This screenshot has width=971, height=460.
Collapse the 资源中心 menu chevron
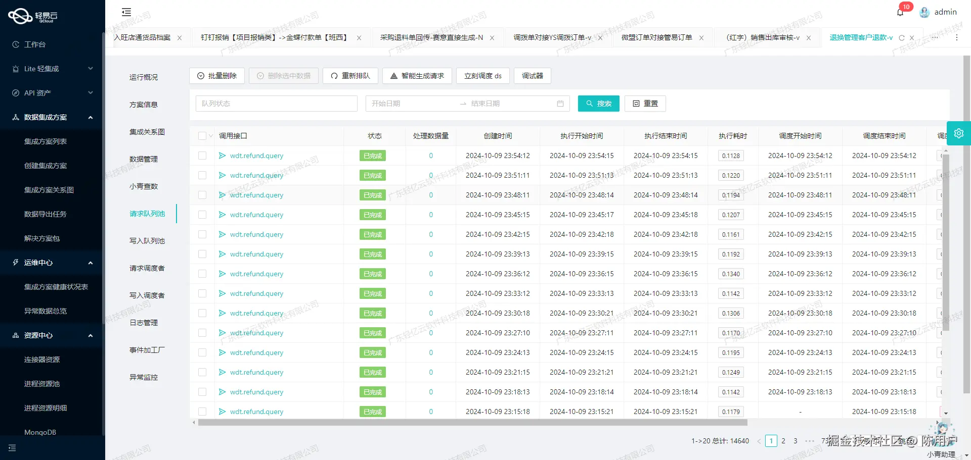[91, 335]
